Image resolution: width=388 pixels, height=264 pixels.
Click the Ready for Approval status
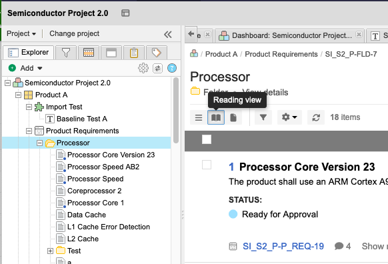280,214
